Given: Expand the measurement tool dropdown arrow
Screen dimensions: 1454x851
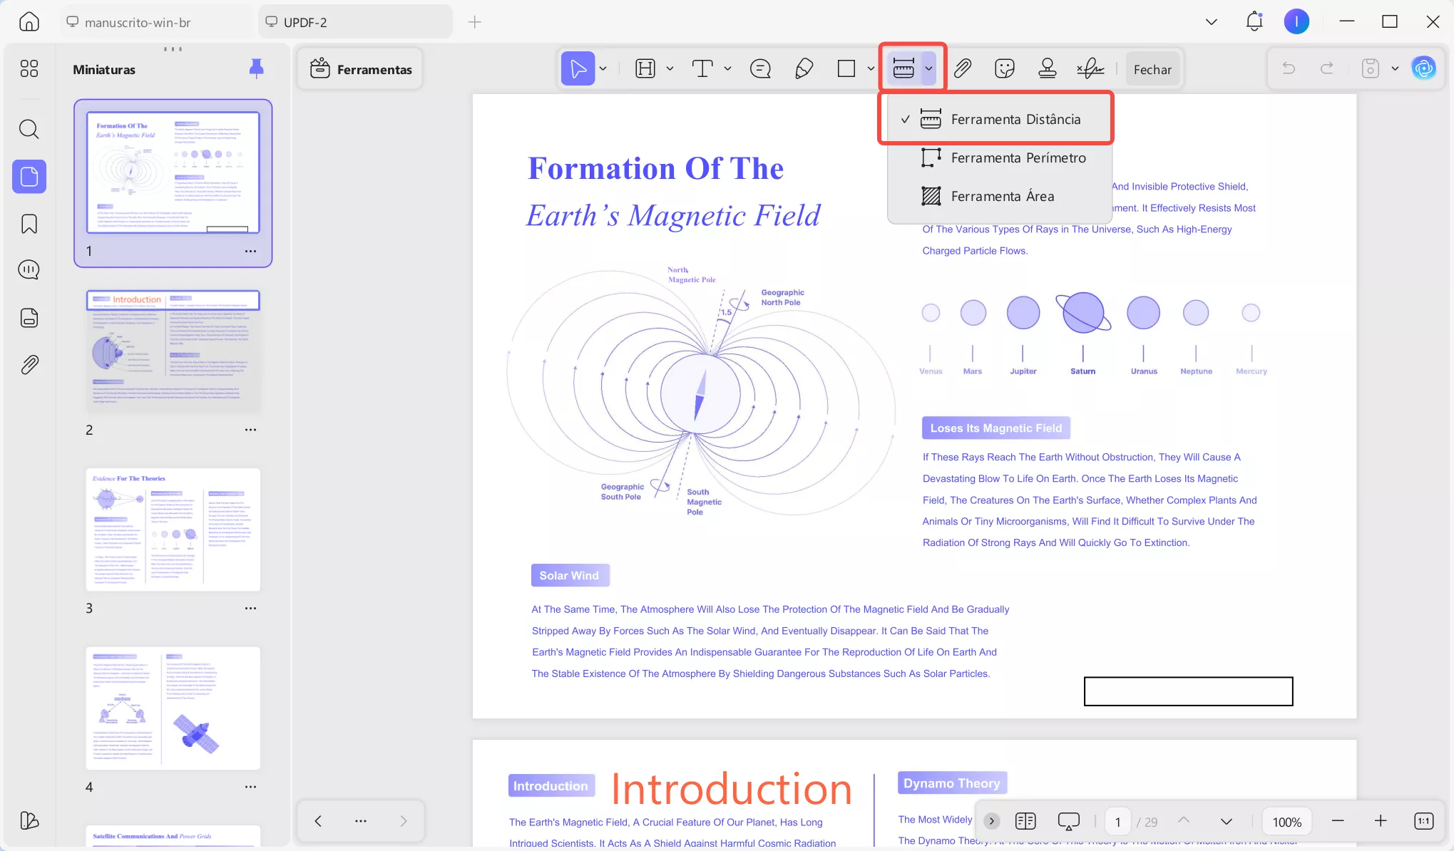Looking at the screenshot, I should click(x=928, y=68).
